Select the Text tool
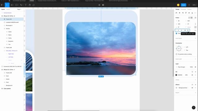This screenshot has height=111, width=198. pos(26,5)
